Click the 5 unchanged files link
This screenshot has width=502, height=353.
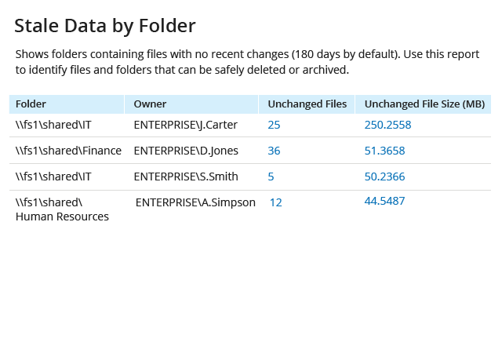pos(271,177)
